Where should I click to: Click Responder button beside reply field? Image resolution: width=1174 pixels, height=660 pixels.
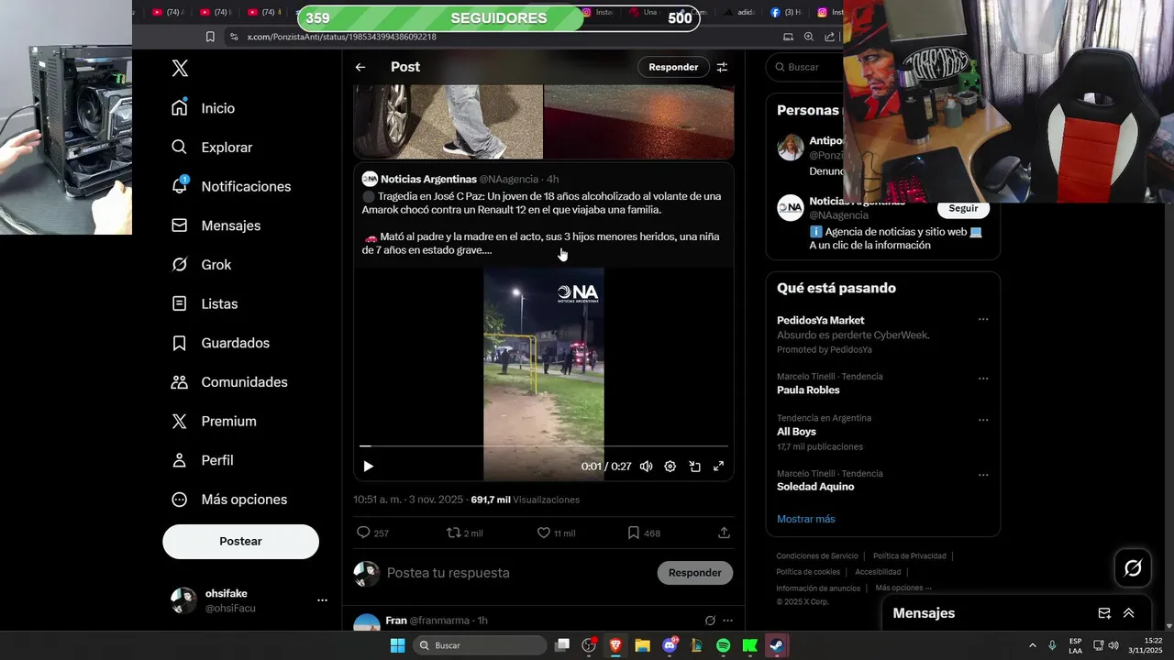tap(694, 573)
